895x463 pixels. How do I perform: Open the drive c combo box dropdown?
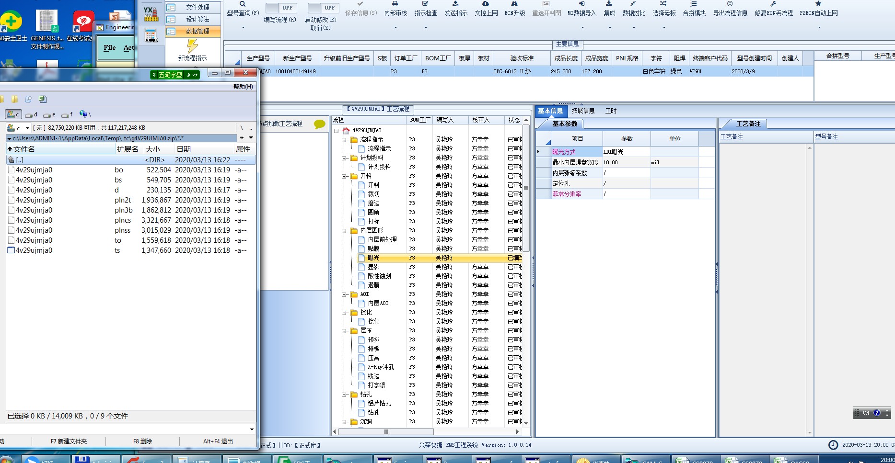(27, 128)
